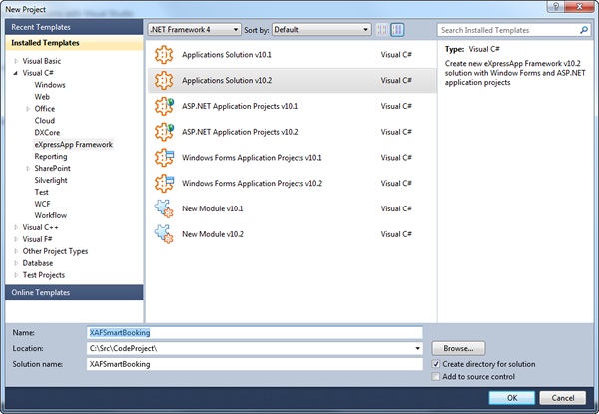Select New Module v10.2 template name
This screenshot has height=414, width=599.
pos(213,234)
